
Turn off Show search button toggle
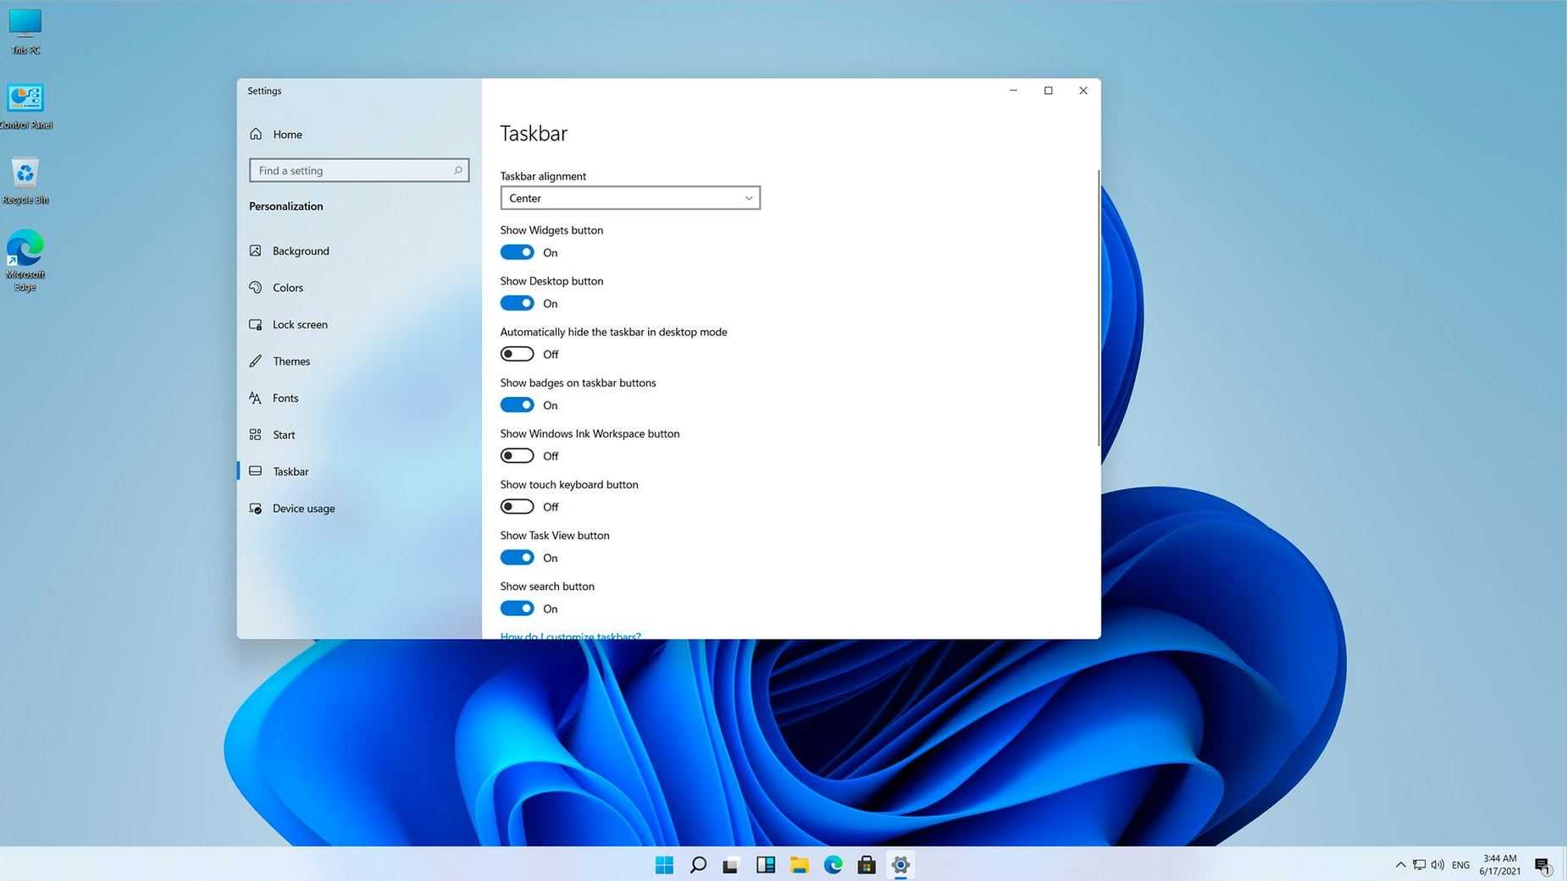[x=517, y=608]
